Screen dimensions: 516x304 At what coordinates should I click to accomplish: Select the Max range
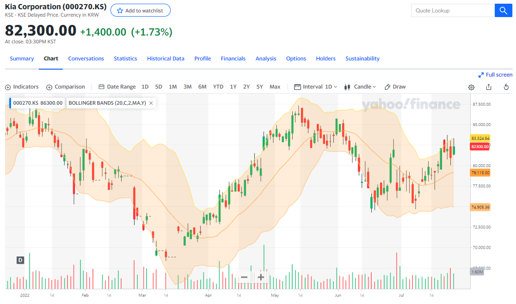[275, 87]
